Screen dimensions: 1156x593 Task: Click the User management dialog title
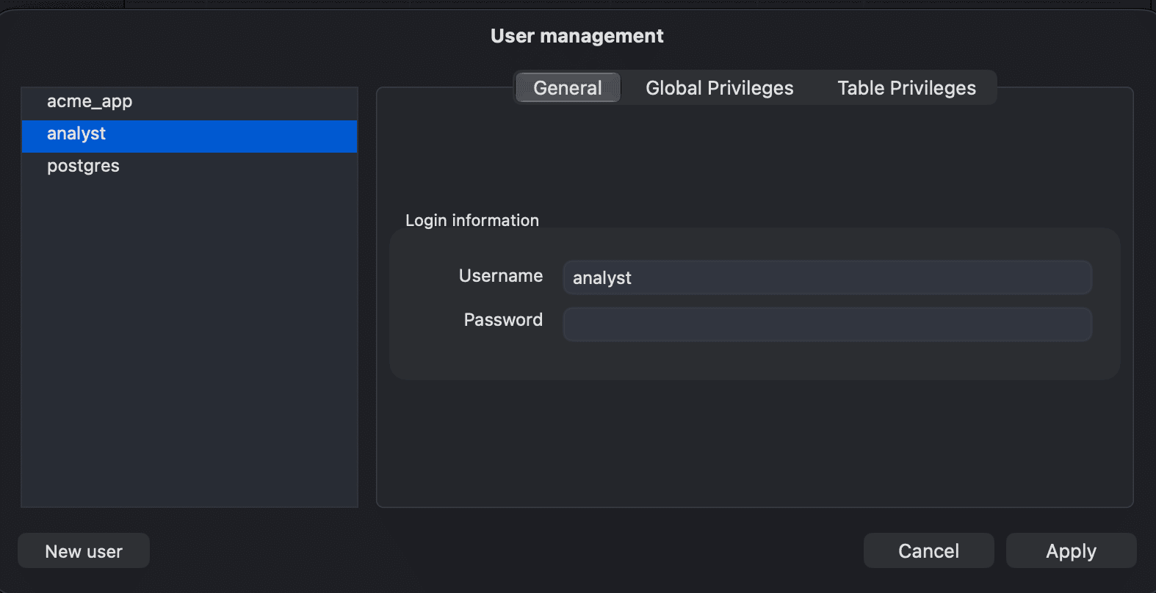(x=577, y=36)
